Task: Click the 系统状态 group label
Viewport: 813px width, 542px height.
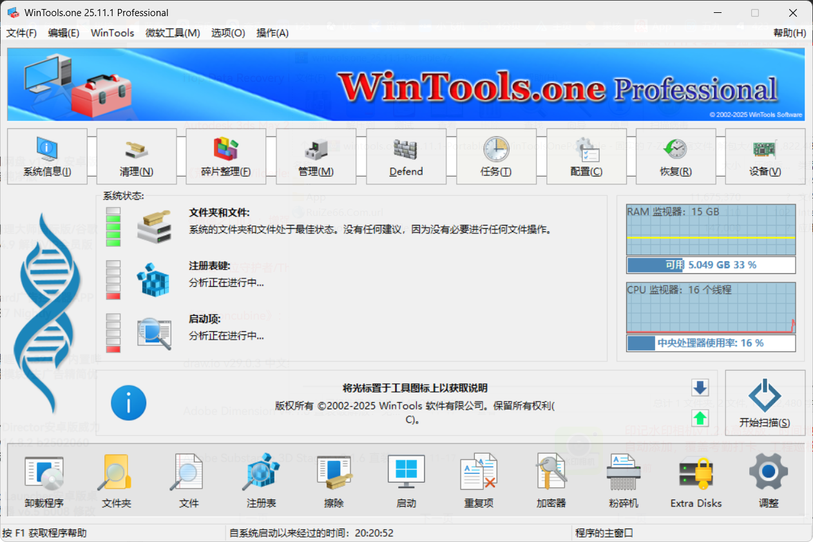Action: pos(123,196)
